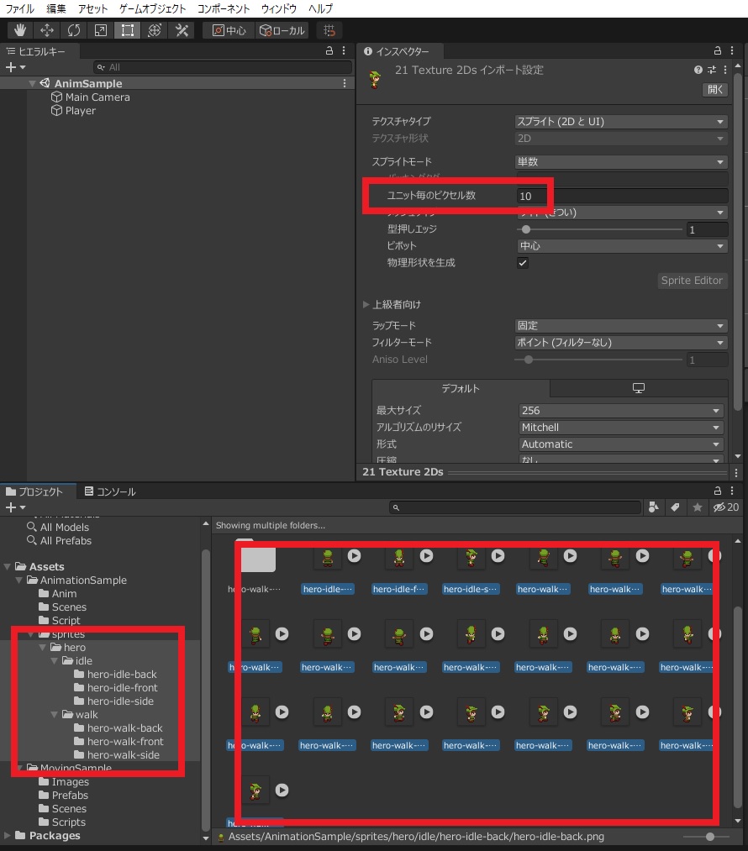Screen dimensions: 748x851
Task: Select standalone monitor platform tab
Action: tap(639, 388)
